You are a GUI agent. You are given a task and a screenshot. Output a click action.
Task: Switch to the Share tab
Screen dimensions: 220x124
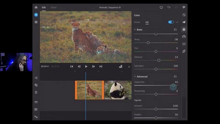[x=54, y=8]
